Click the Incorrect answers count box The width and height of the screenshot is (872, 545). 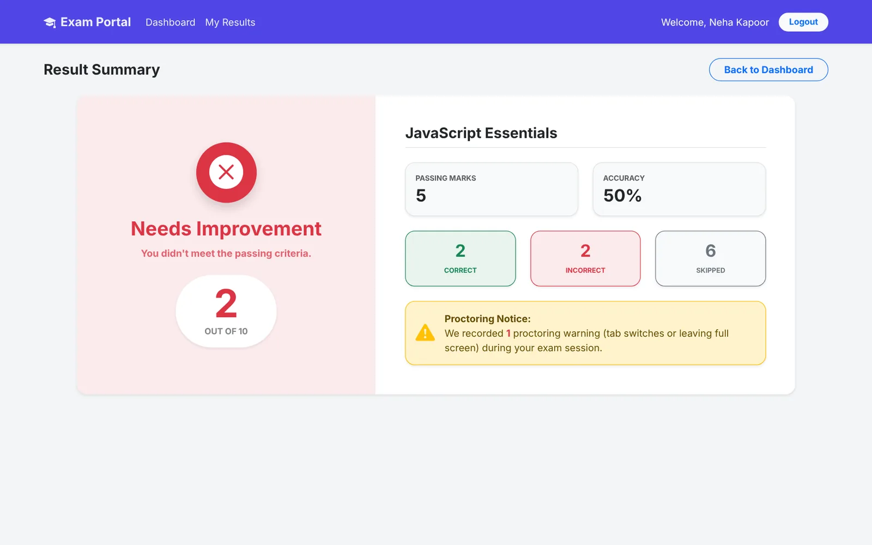(x=585, y=258)
